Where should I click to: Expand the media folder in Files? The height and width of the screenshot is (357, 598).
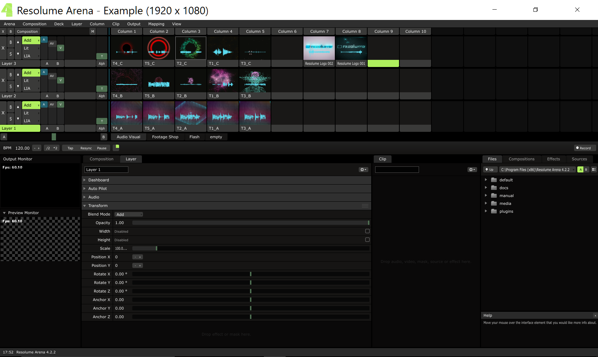click(486, 203)
